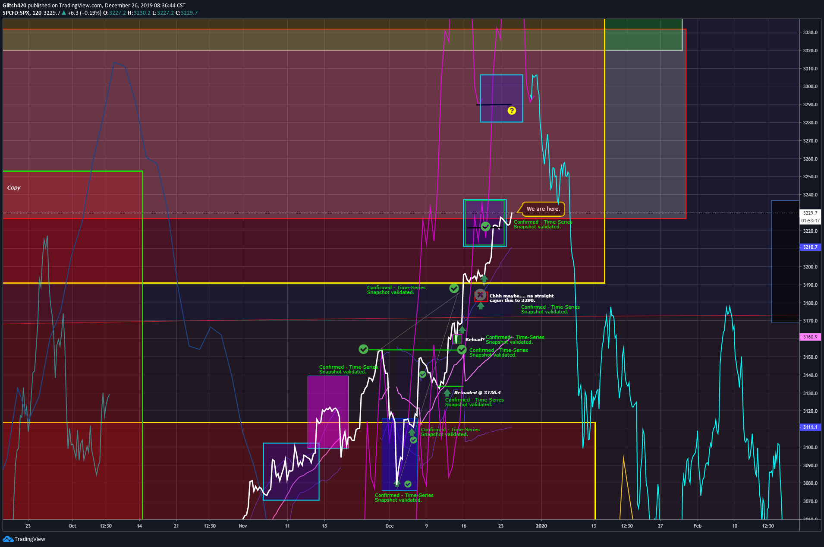
Task: Click the Glitch420 author name
Action: [14, 6]
